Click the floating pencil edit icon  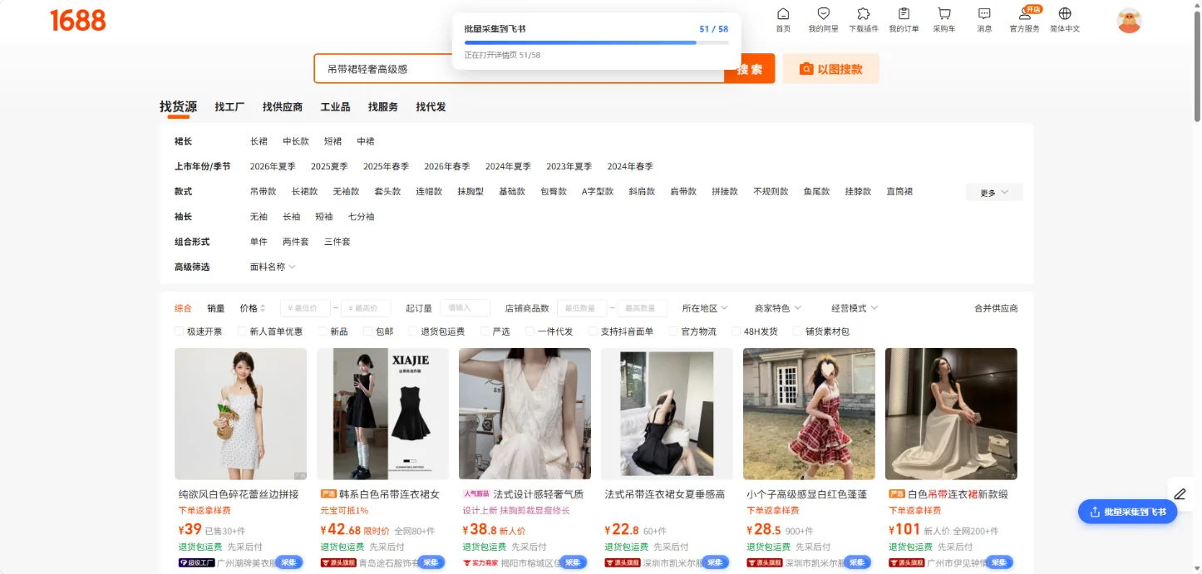coord(1180,493)
